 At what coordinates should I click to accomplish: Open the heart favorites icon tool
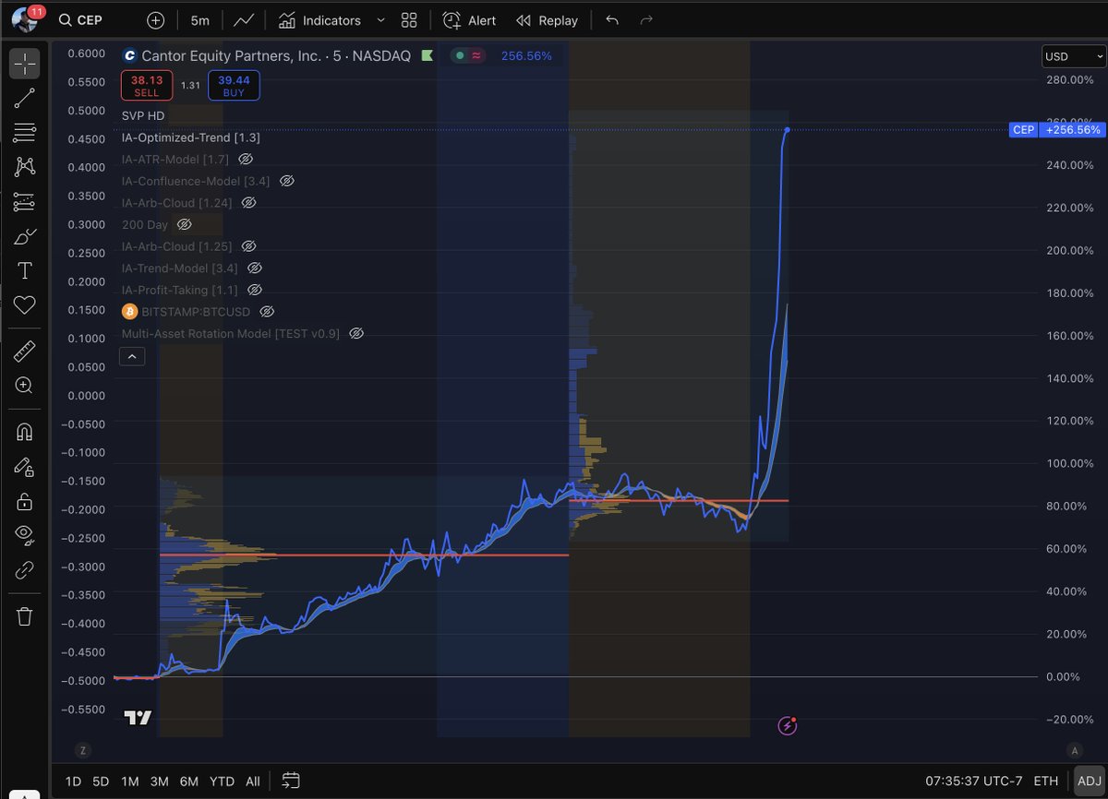(25, 305)
